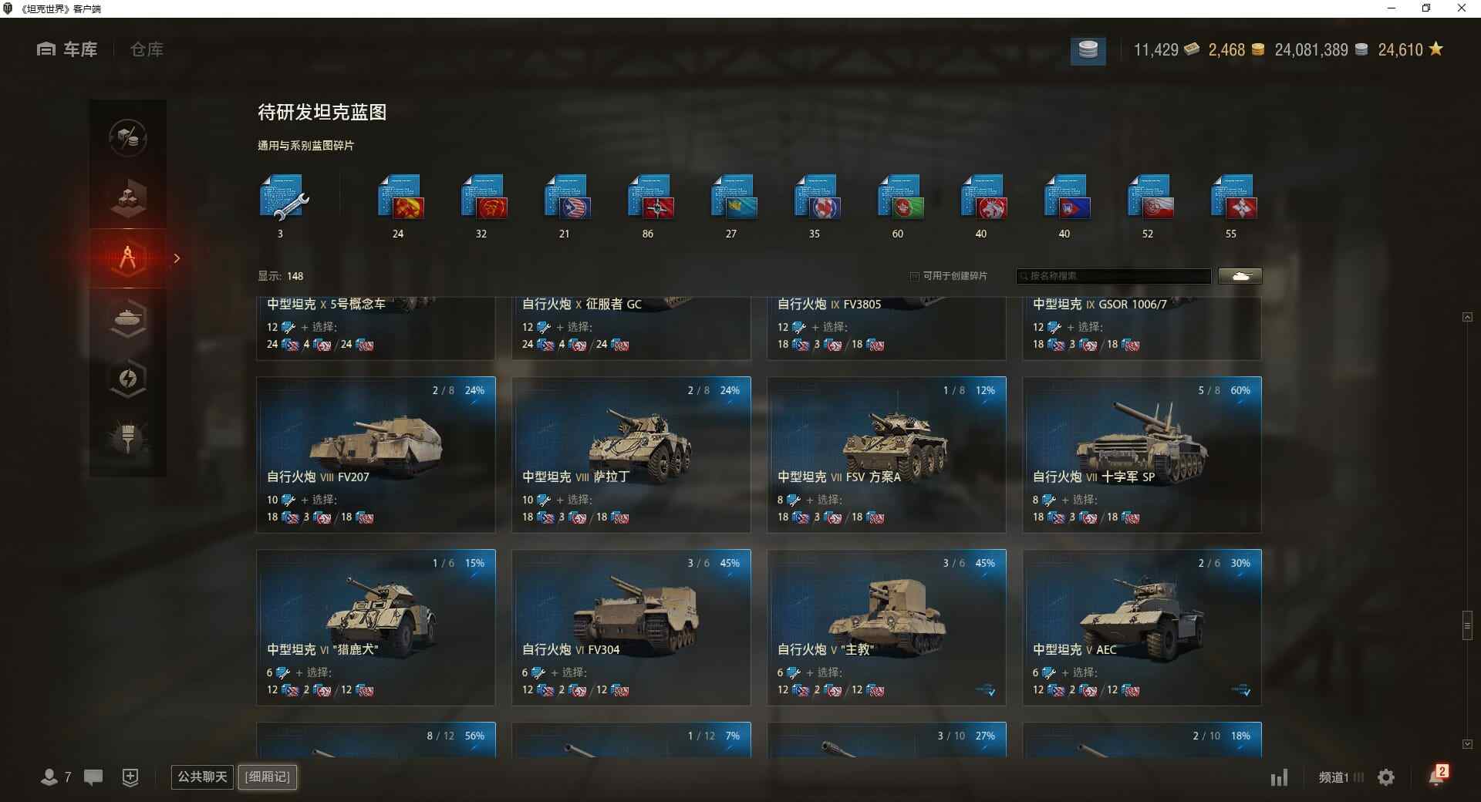Open the settings gear in bottom bar
This screenshot has width=1481, height=802.
(1386, 777)
